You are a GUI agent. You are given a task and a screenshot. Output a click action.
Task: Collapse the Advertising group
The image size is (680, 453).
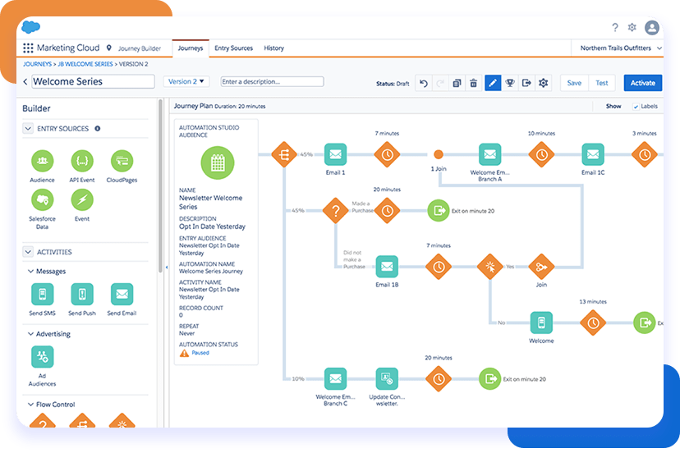click(x=30, y=334)
